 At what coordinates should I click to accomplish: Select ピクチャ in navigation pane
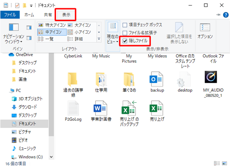[x=21, y=132]
